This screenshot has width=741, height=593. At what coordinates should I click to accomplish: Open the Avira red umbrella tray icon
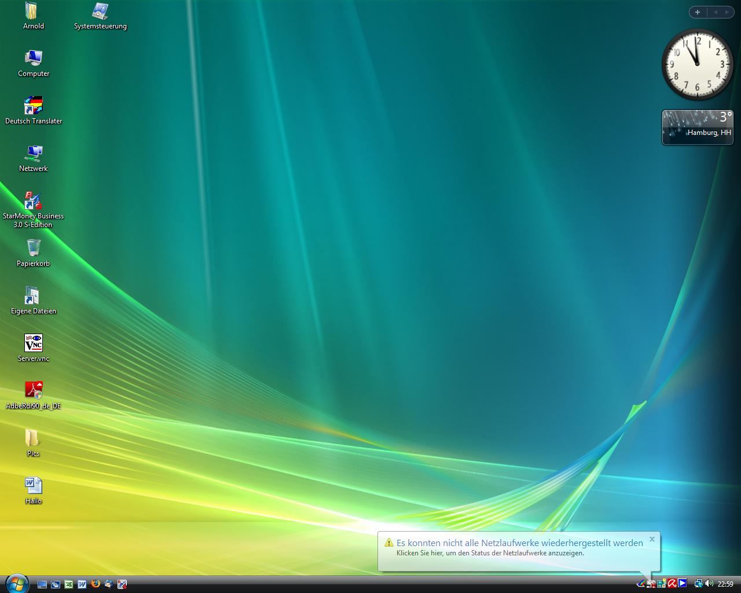tap(672, 583)
